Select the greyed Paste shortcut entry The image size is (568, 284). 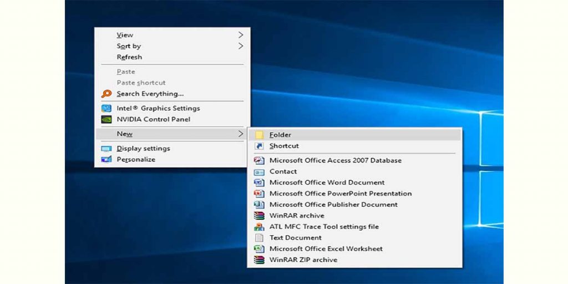click(172, 83)
